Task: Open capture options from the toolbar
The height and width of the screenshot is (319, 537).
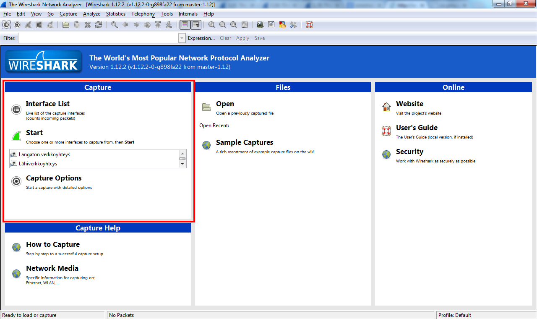Action: pos(17,25)
